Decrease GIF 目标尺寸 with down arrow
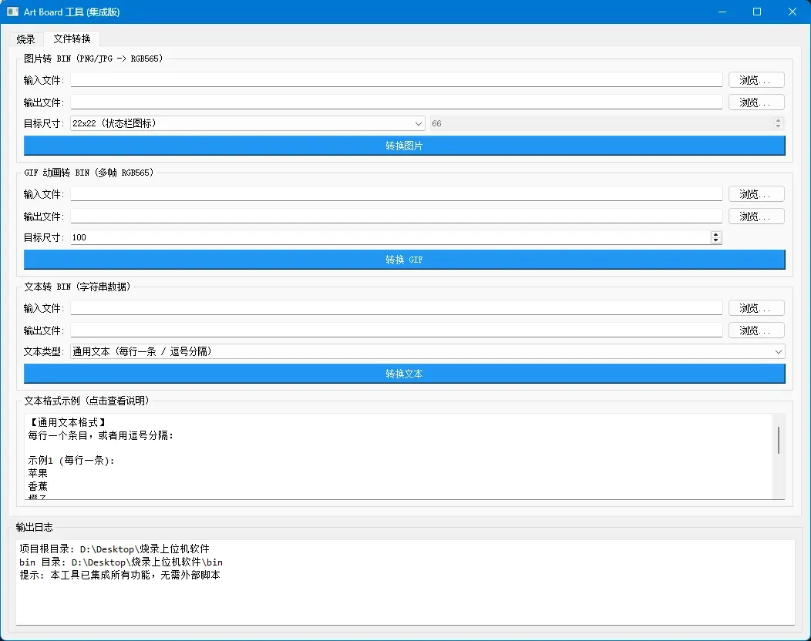 pyautogui.click(x=716, y=240)
